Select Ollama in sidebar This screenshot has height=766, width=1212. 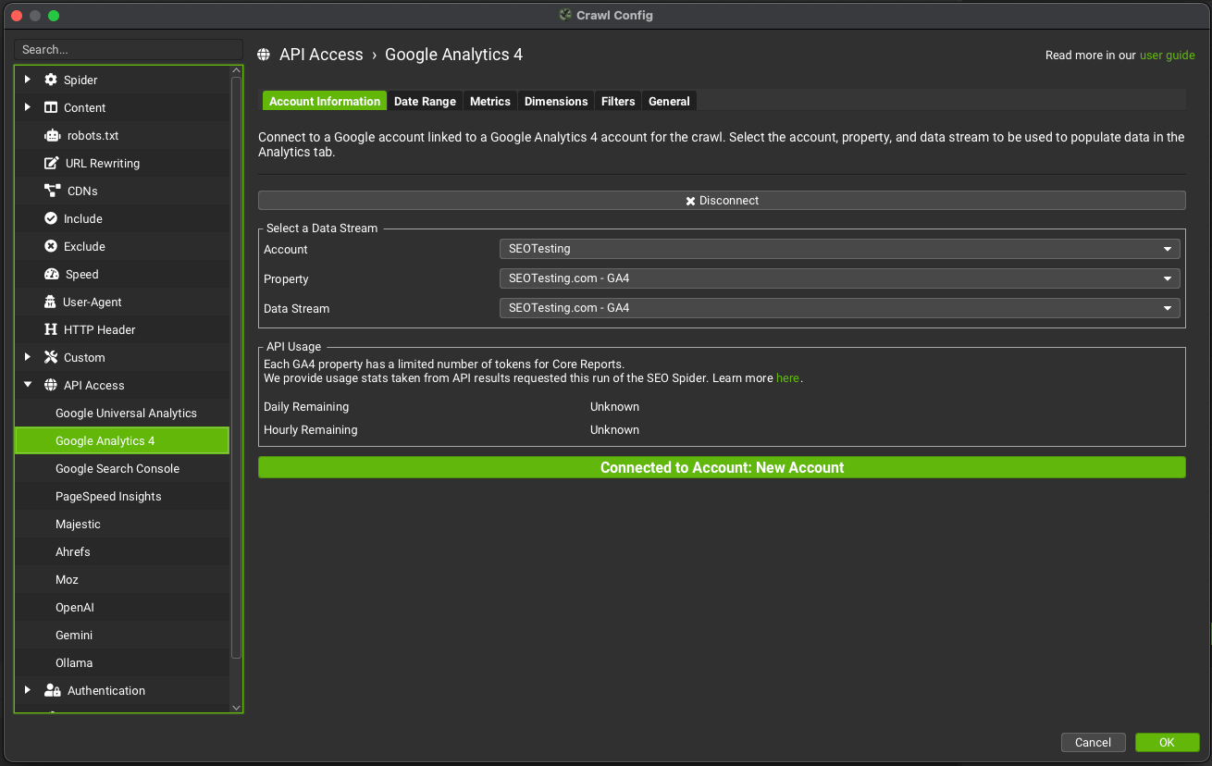(x=122, y=662)
